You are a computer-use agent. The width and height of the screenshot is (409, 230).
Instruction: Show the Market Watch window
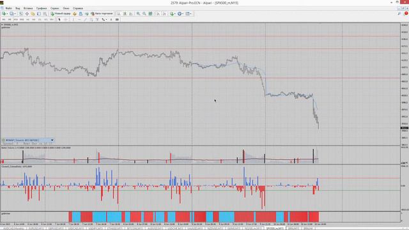pyautogui.click(x=21, y=13)
